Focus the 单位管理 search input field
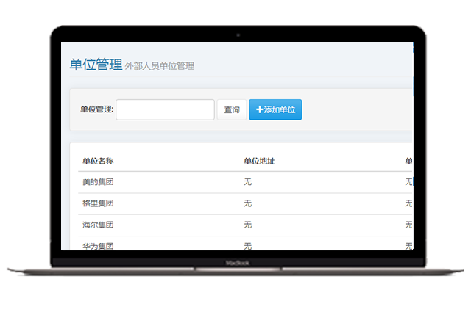 (x=165, y=109)
